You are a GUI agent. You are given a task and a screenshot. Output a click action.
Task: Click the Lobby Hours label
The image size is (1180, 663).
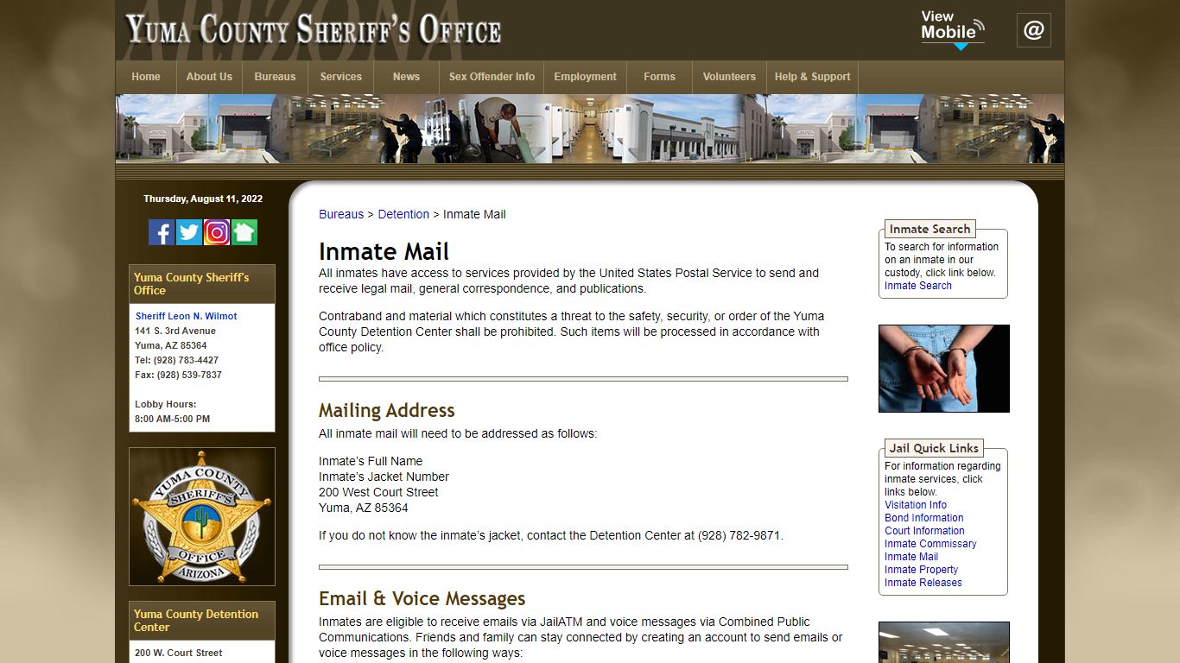[x=166, y=404]
